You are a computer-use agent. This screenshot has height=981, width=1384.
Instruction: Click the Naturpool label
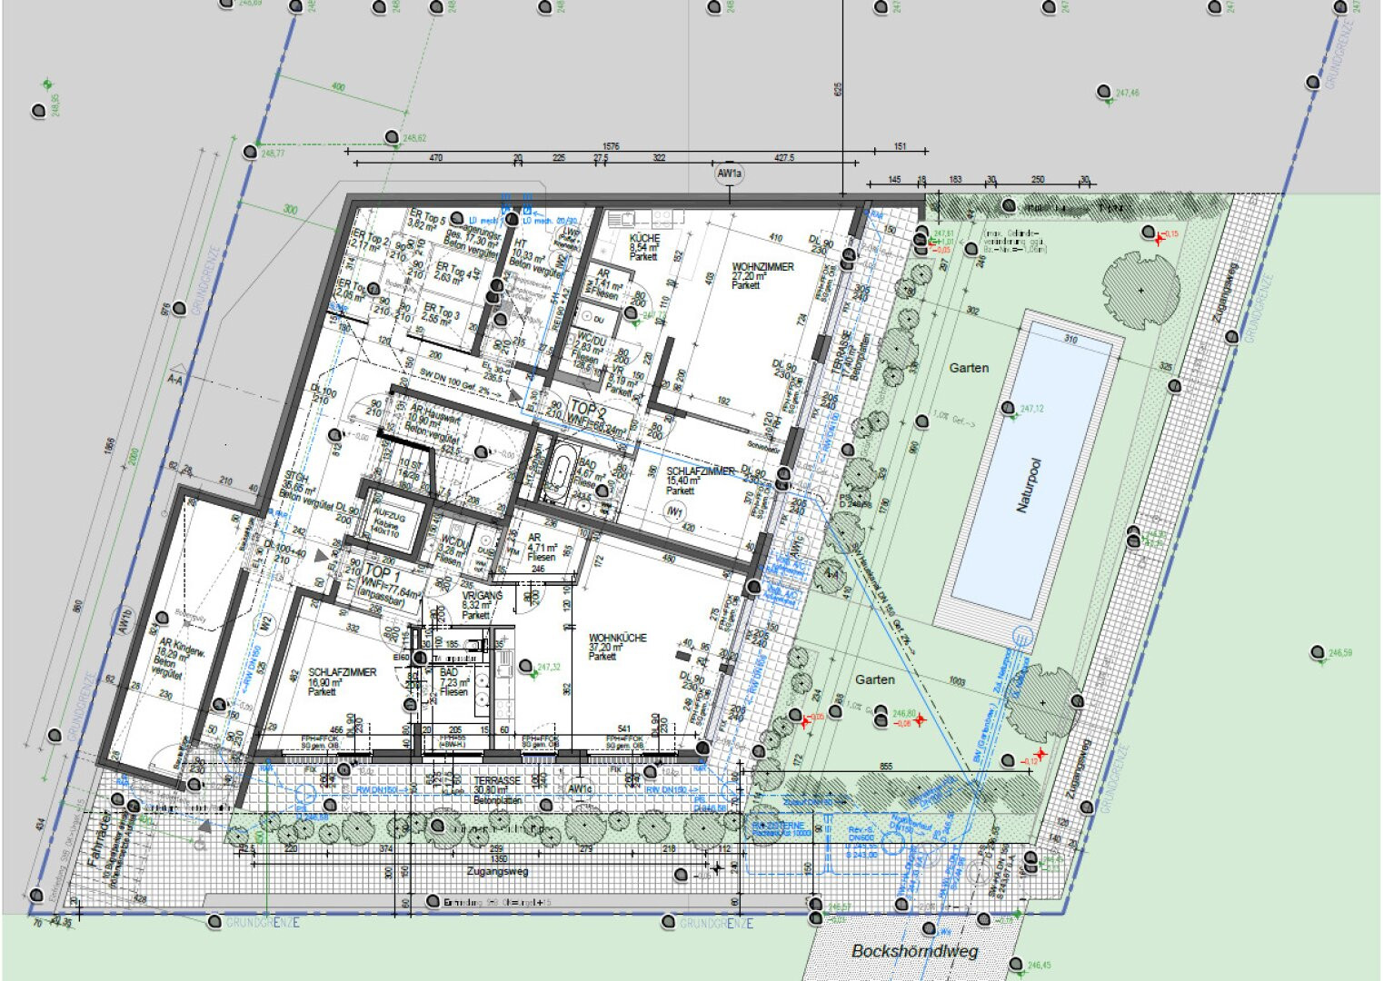(x=1028, y=486)
